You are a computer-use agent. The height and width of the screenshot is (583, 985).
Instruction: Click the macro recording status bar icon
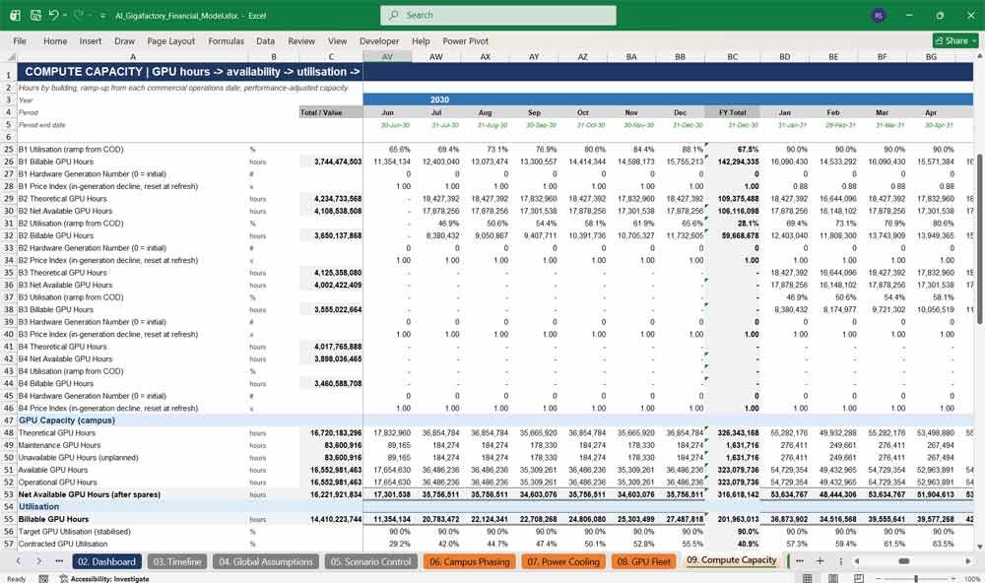click(x=43, y=579)
